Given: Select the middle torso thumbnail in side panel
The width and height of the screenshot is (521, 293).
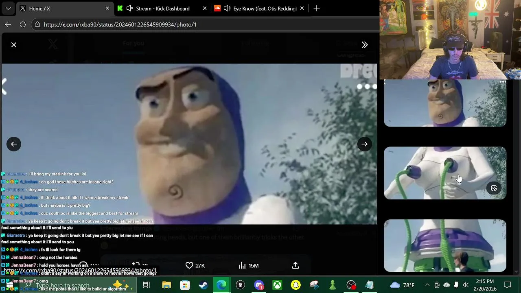Looking at the screenshot, I should point(445,173).
